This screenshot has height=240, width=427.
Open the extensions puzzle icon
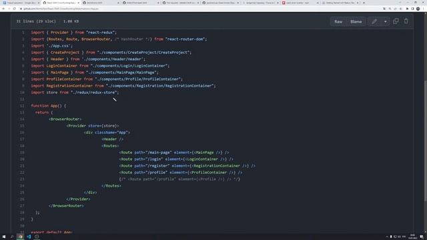coord(408,9)
